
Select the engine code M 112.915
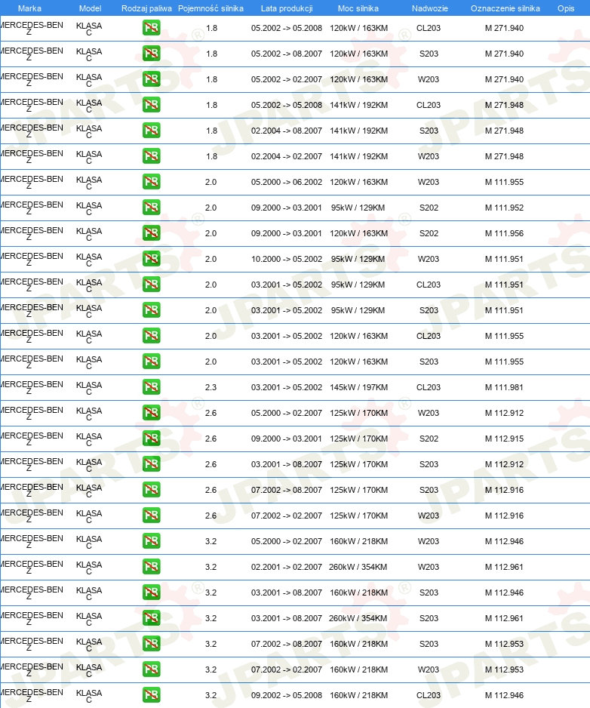pyautogui.click(x=504, y=439)
